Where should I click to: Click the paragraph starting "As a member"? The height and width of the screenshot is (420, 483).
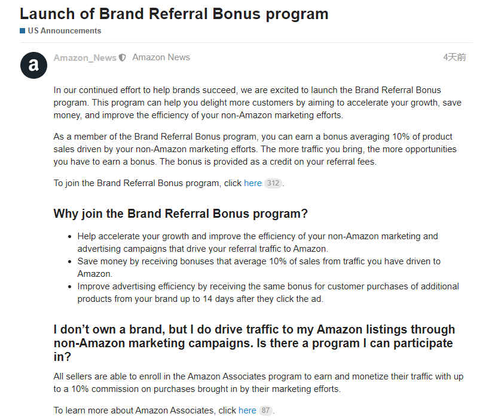255,149
